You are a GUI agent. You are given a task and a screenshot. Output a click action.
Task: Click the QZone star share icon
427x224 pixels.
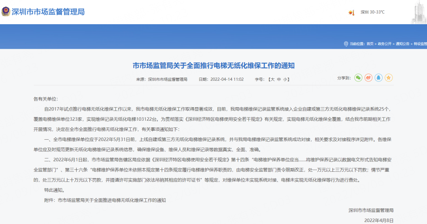pos(389,78)
